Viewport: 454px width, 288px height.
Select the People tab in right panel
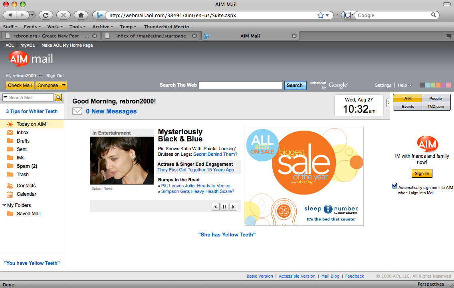point(436,99)
